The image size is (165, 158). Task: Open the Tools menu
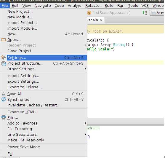click(133, 5)
